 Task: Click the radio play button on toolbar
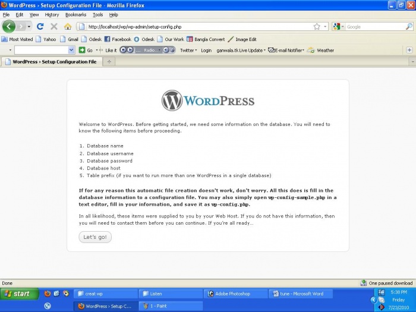point(130,50)
